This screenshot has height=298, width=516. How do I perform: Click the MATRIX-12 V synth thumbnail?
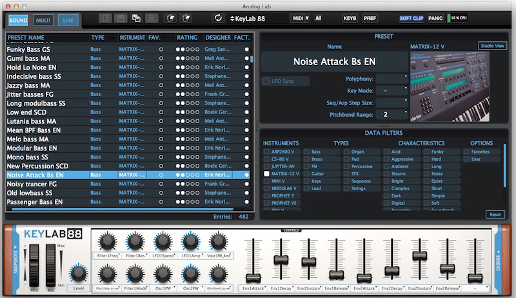click(450, 87)
